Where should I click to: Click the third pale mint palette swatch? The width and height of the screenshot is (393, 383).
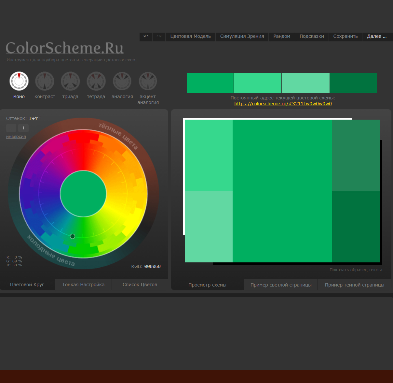point(305,83)
